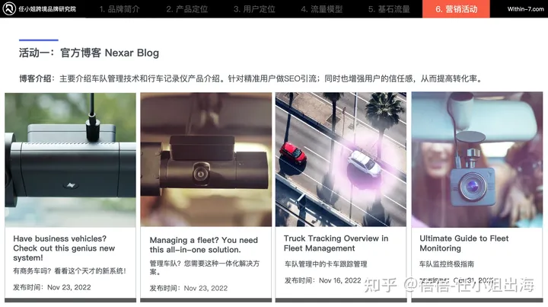The height and width of the screenshot is (307, 548).
Task: Open 'Truck Tracking Overview in Fleet Management'
Action: [336, 243]
